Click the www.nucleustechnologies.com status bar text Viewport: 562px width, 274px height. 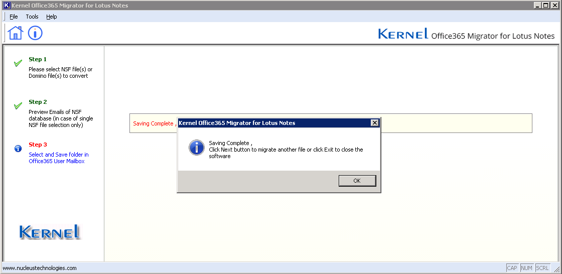(x=40, y=268)
